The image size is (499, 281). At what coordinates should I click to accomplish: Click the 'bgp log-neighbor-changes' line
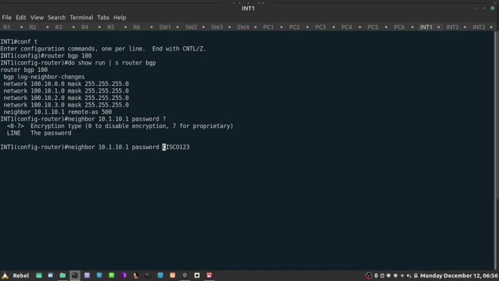pos(44,77)
